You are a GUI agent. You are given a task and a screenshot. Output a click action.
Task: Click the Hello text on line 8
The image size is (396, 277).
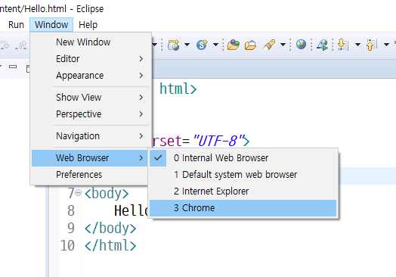[131, 210]
